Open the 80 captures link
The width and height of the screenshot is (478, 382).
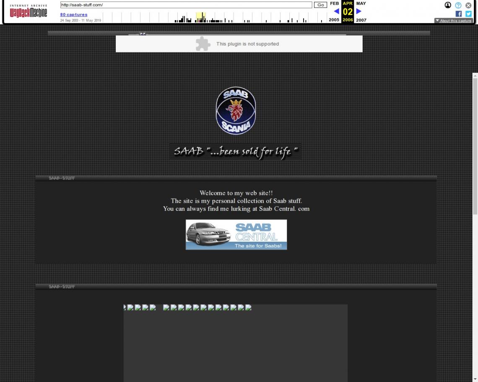point(74,15)
